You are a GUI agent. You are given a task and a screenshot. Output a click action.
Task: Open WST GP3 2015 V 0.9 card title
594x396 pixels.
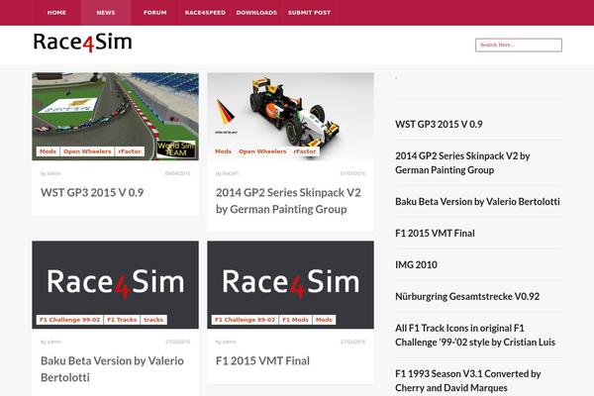pos(92,192)
